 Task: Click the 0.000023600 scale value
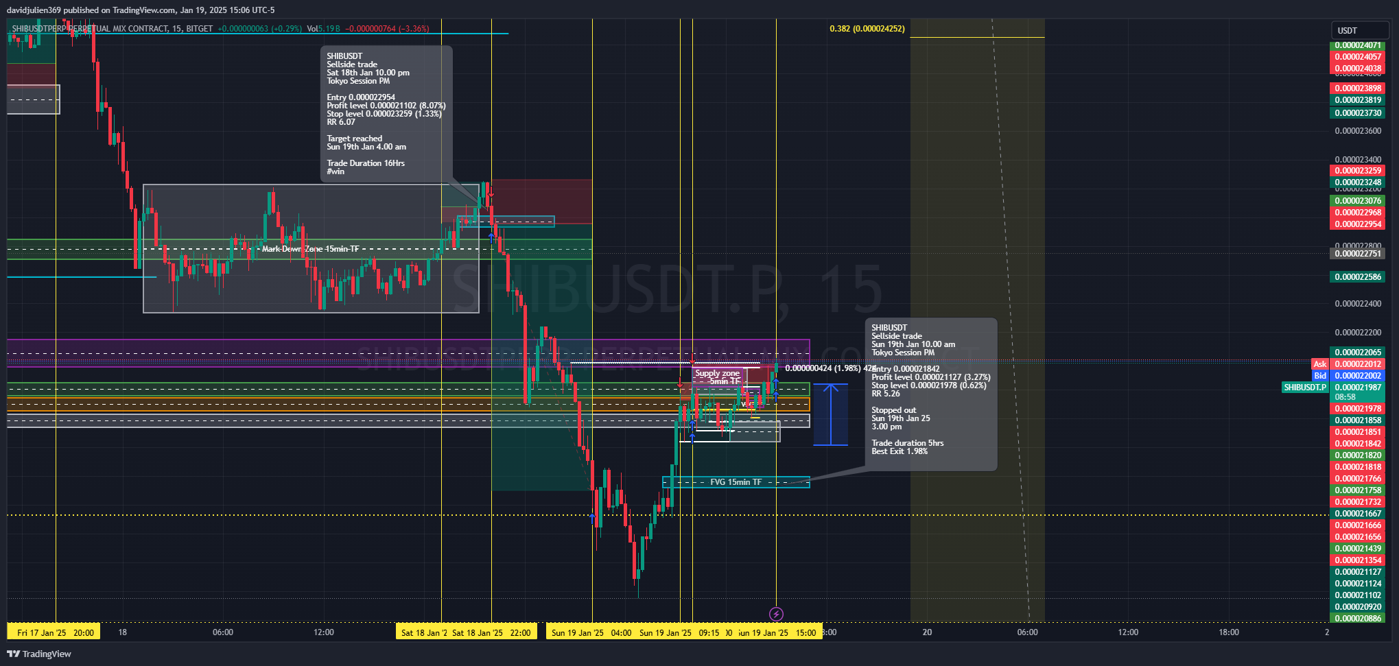tap(1358, 131)
